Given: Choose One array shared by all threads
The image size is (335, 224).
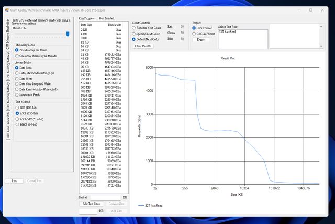Looking at the screenshot, I should click(17, 55).
